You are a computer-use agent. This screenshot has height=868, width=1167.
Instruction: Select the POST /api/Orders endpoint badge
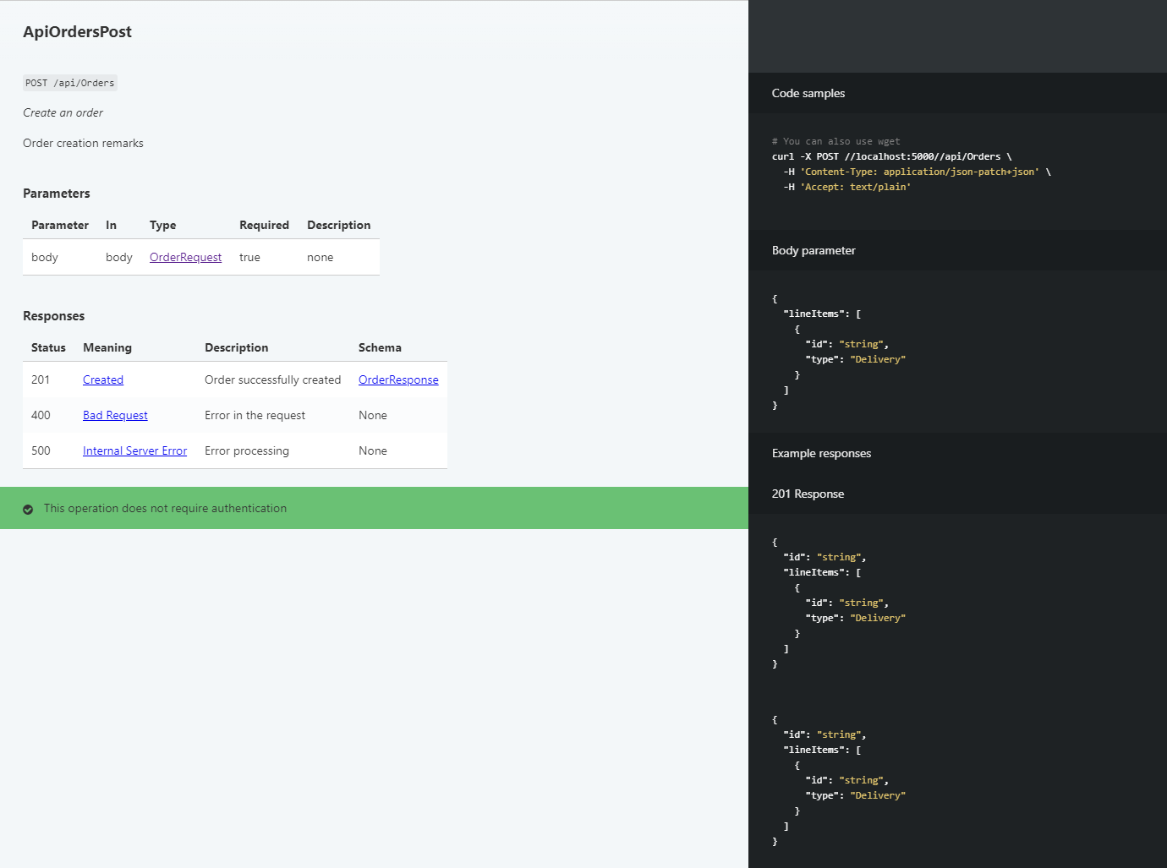[x=70, y=83]
